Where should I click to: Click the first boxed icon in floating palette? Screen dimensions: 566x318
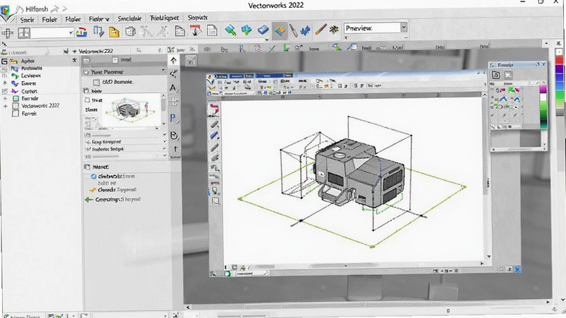(496, 75)
